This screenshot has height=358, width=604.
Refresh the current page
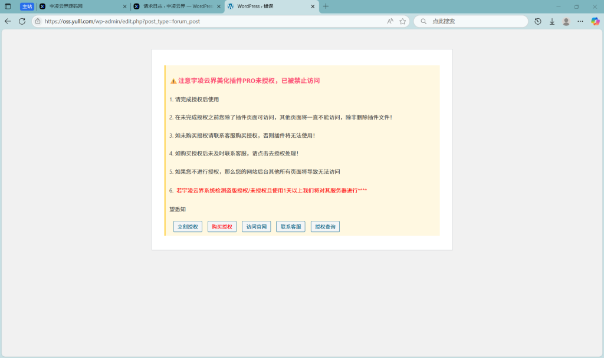[x=22, y=21]
